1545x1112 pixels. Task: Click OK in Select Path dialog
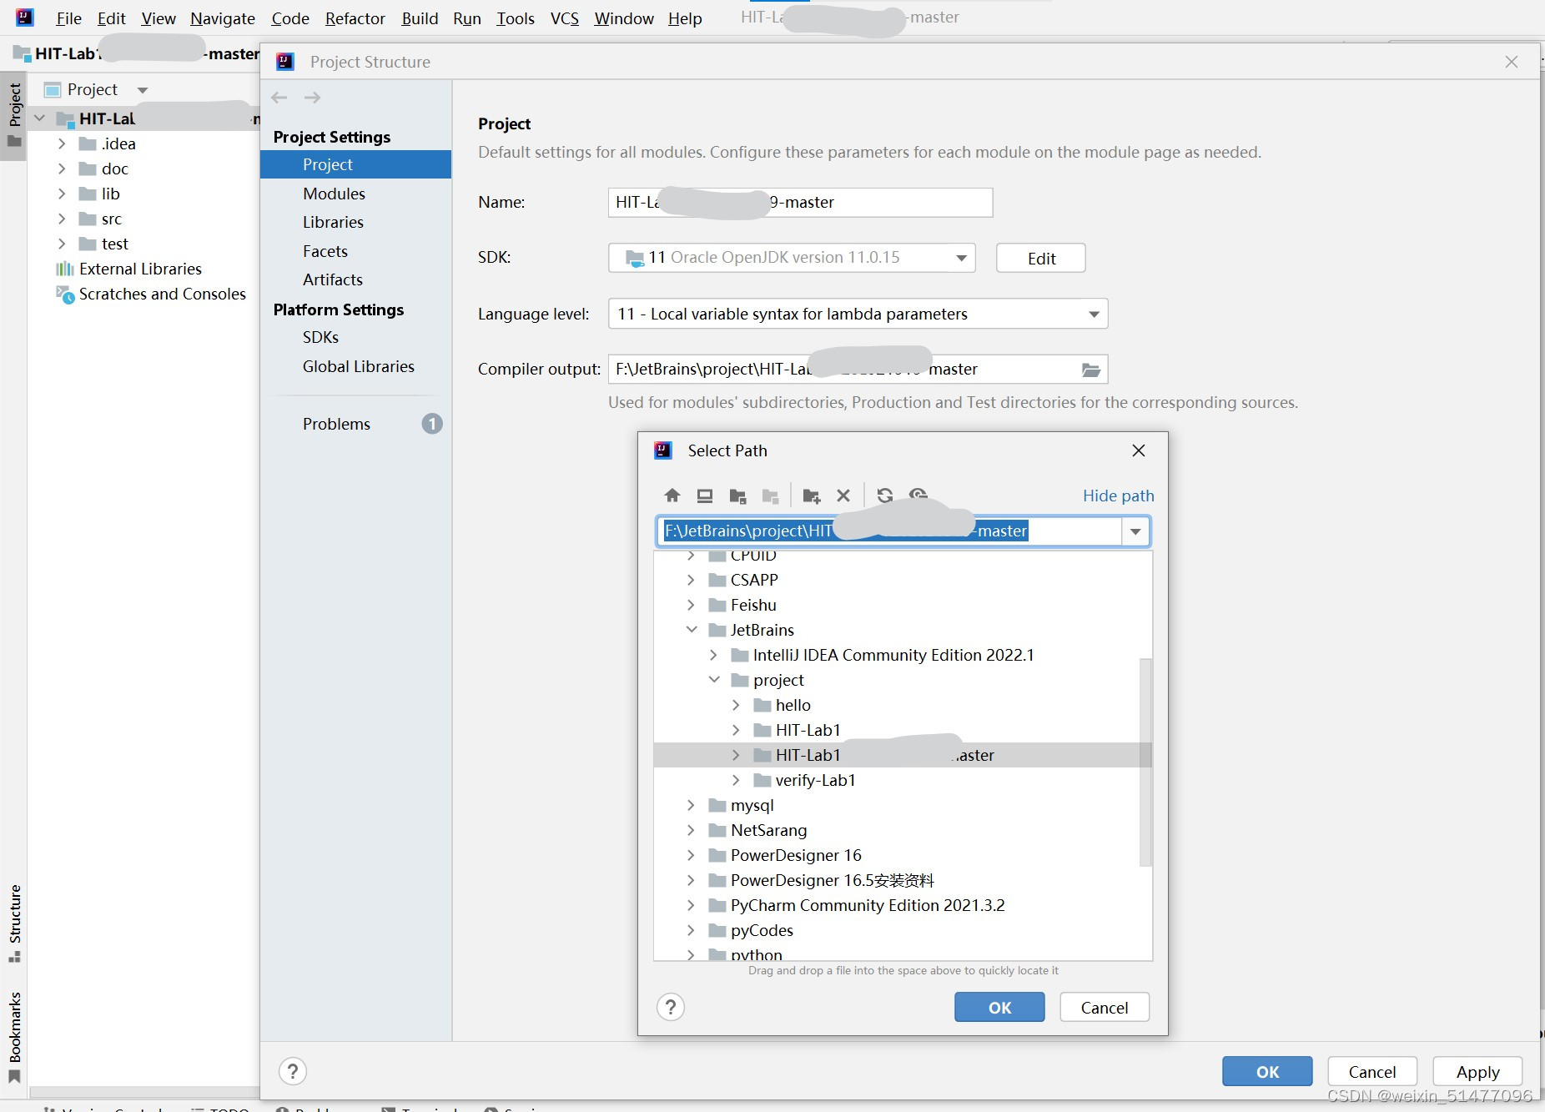click(999, 1007)
